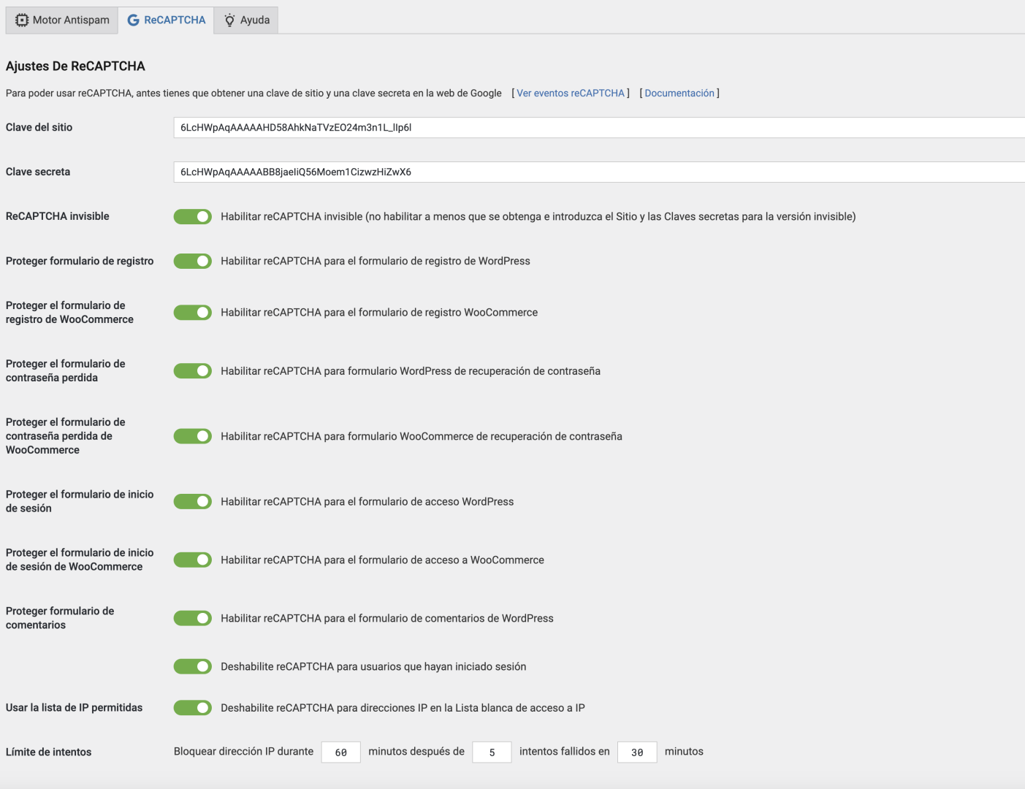Click the Proteger formulario de comentarios label

[60, 618]
